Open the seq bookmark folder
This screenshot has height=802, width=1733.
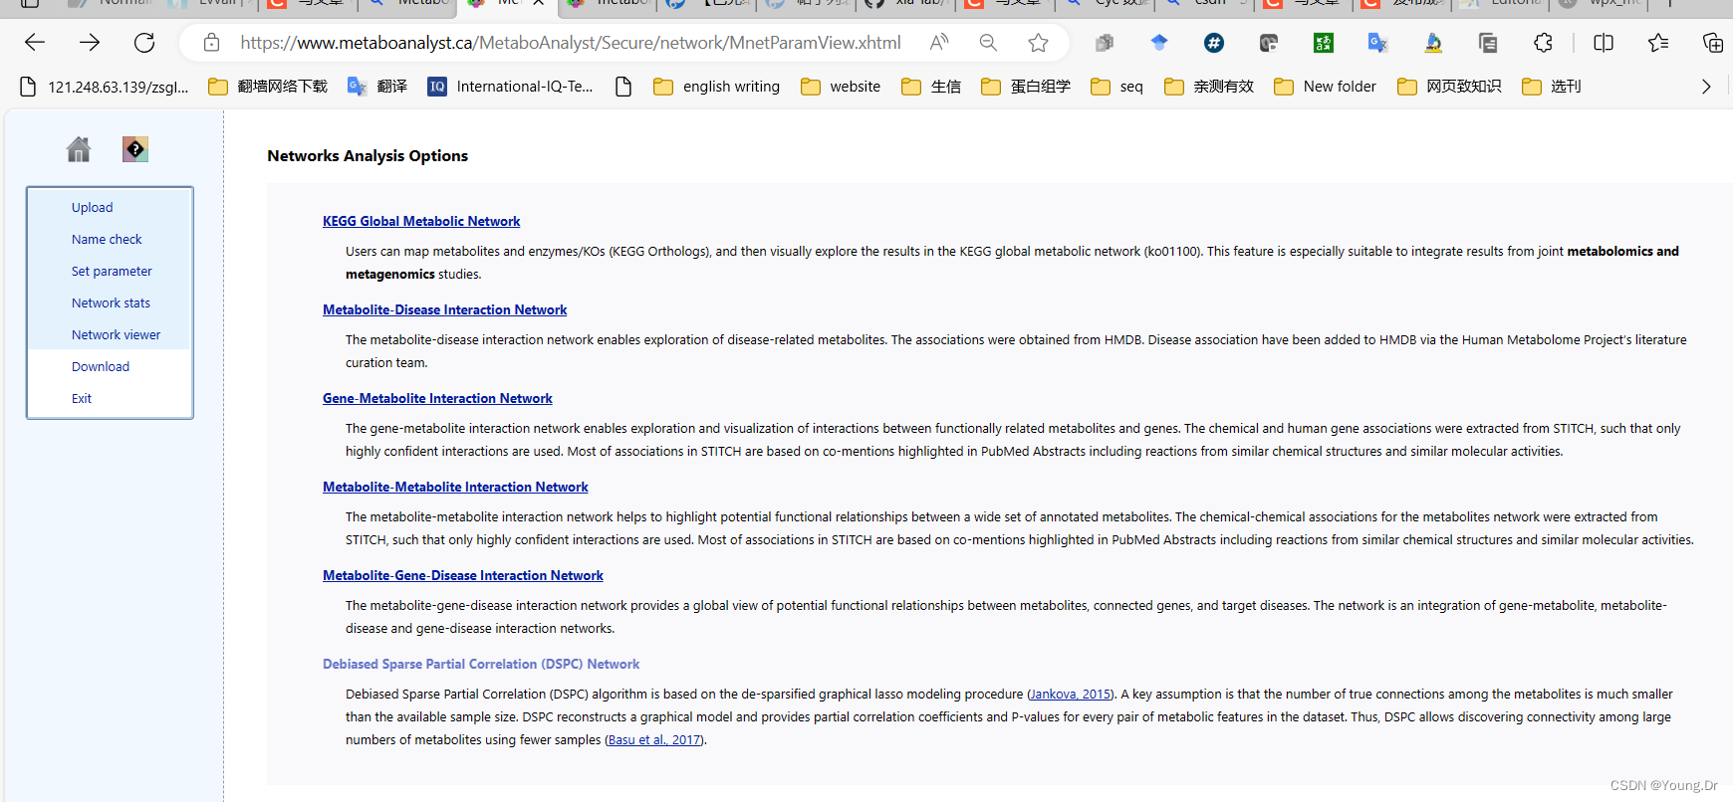1117,87
